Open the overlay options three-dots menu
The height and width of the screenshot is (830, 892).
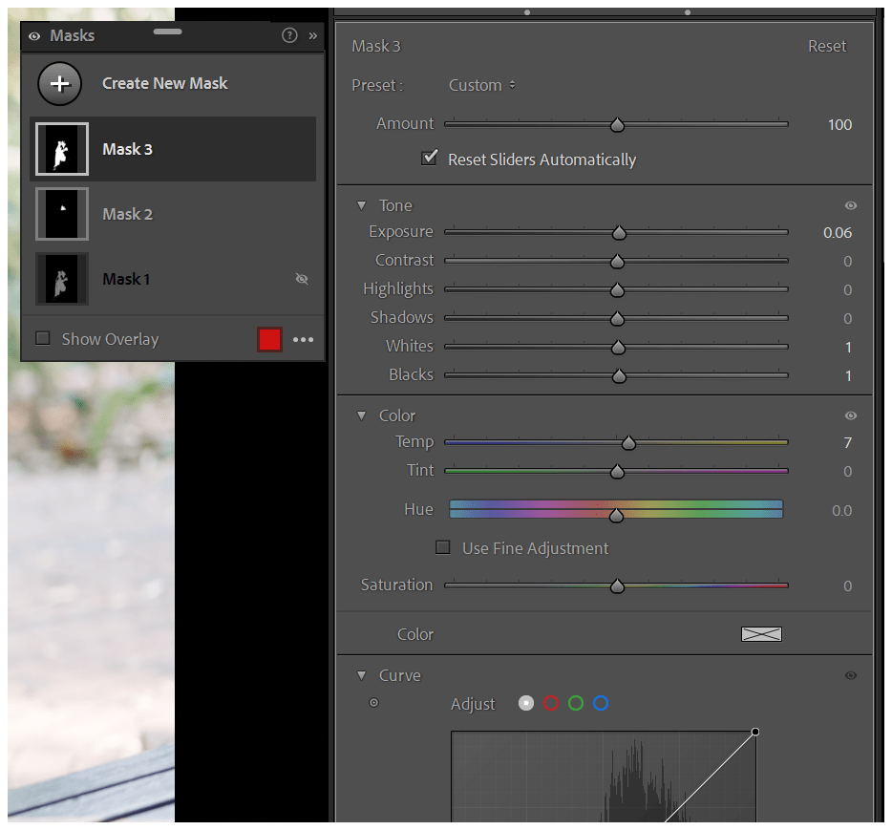[x=303, y=339]
